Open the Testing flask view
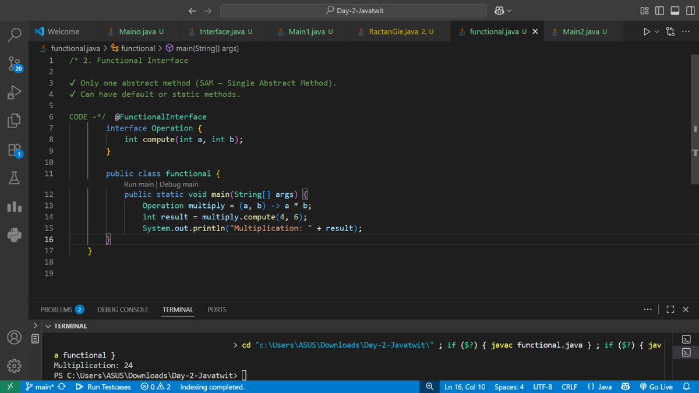 click(15, 178)
